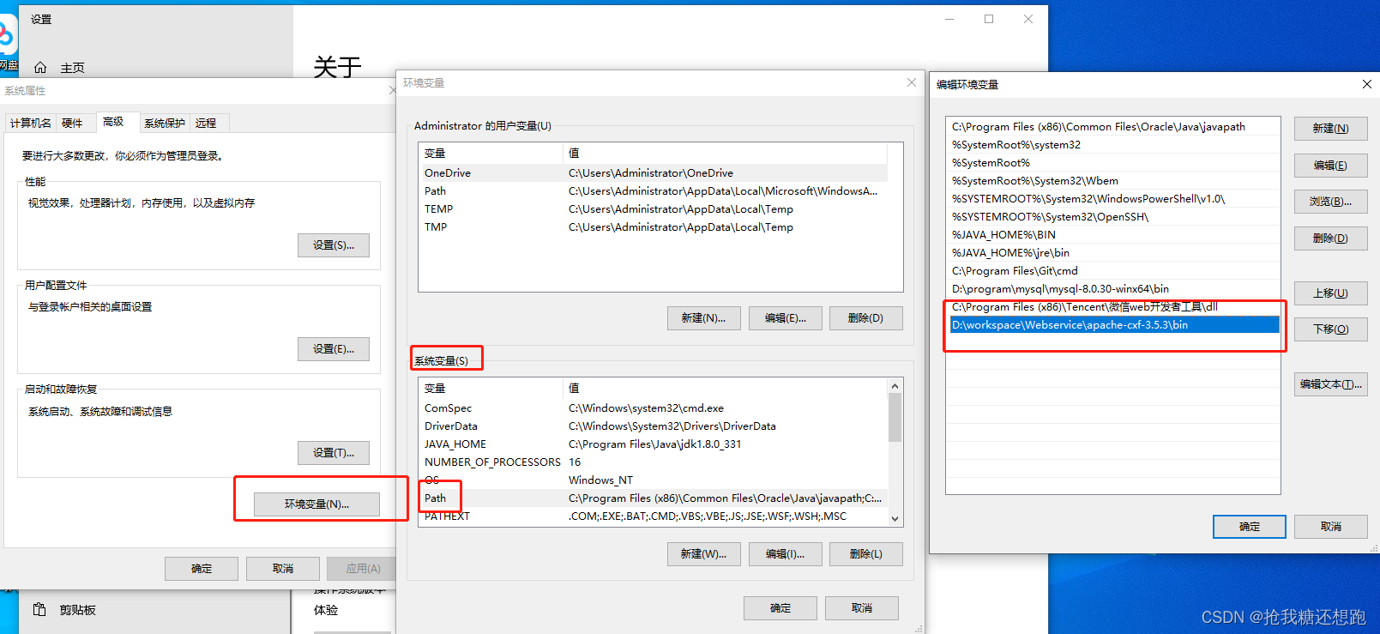Select mysql-8.0.30-winx64\bin entry

pyautogui.click(x=1113, y=289)
